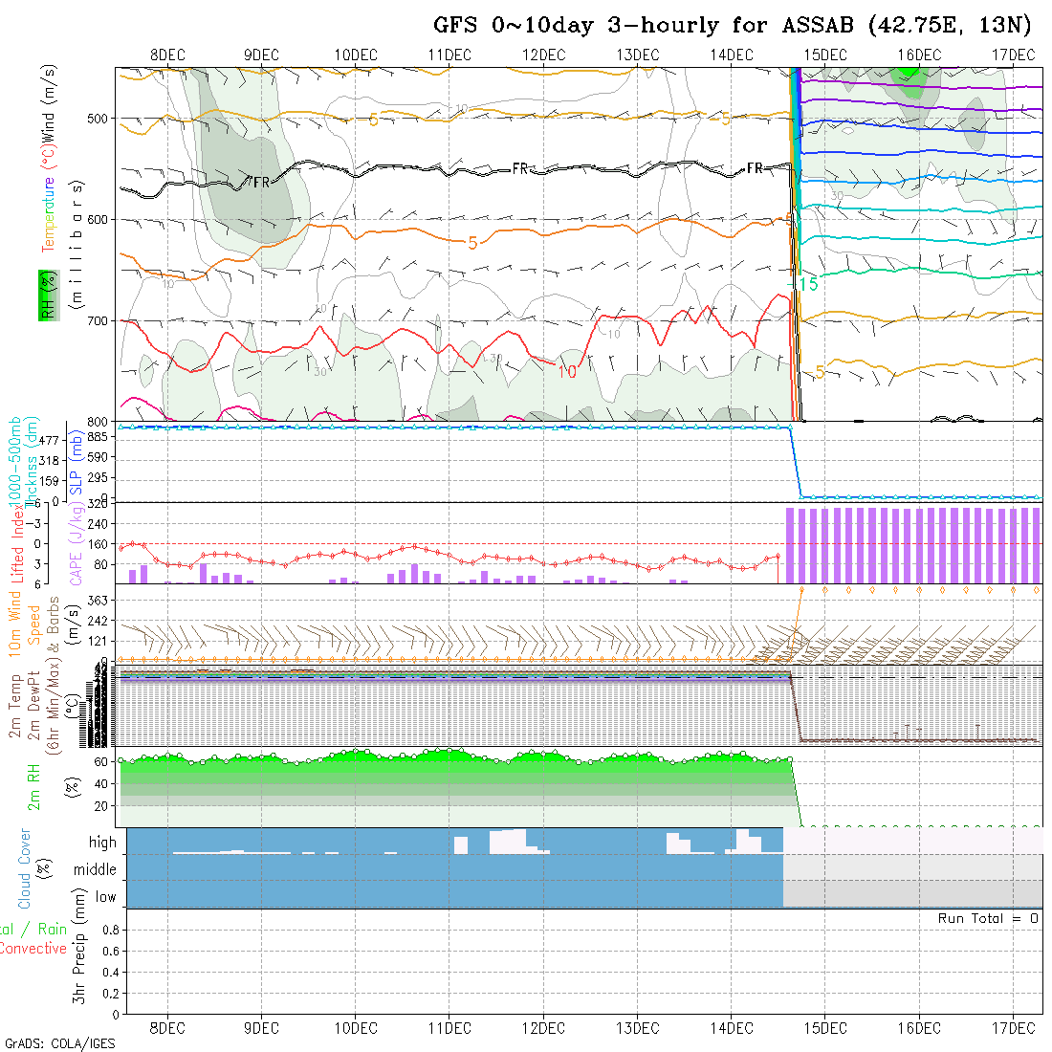Click the chart title 'GFS 0~10day 3-hourly for ASSAB'
1052x1052 pixels.
(x=644, y=25)
